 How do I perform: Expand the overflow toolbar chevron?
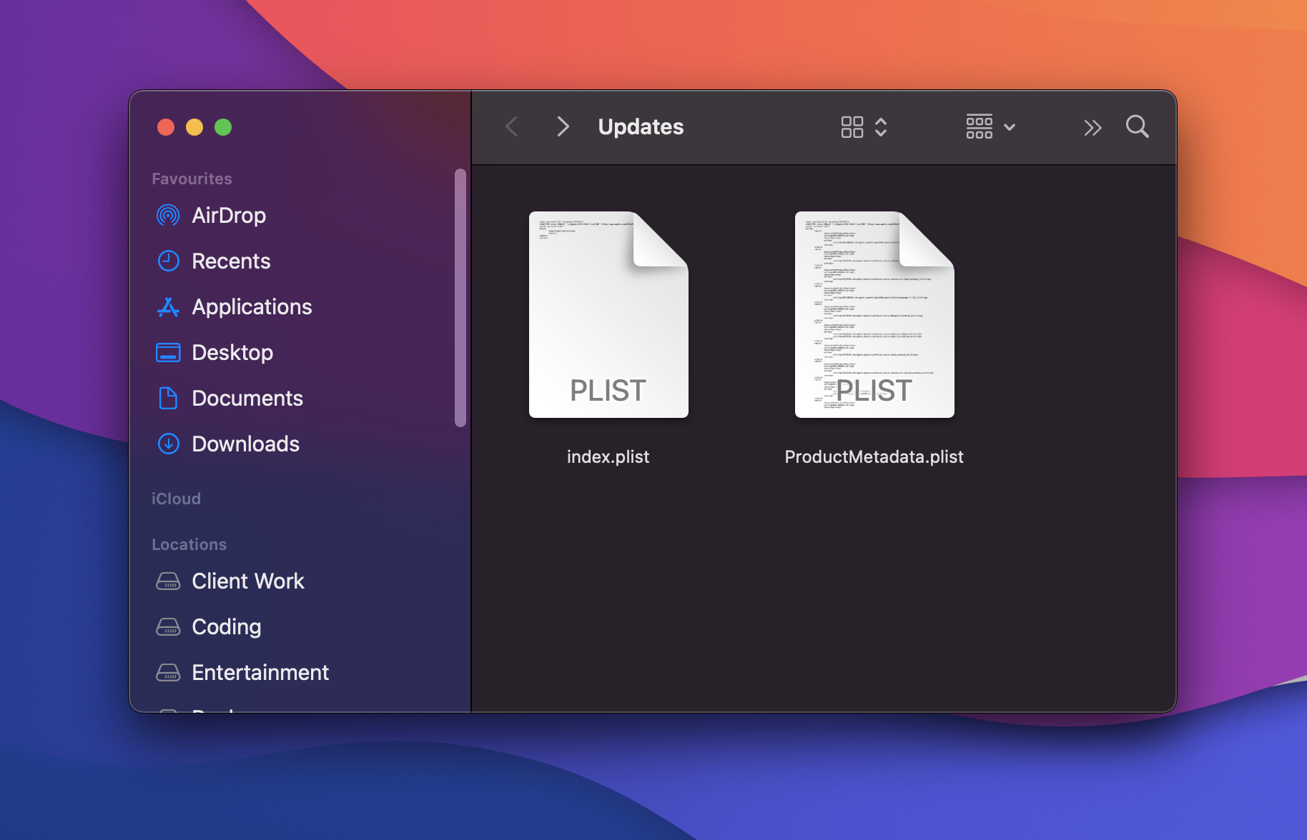pos(1093,126)
